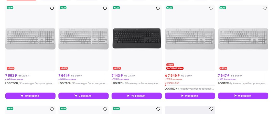Click the Осталась 1 шт stock bar
Screen dimensions: 279x114
click(x=190, y=85)
